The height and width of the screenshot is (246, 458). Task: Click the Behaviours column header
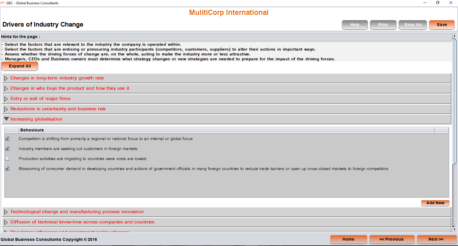coord(227,130)
